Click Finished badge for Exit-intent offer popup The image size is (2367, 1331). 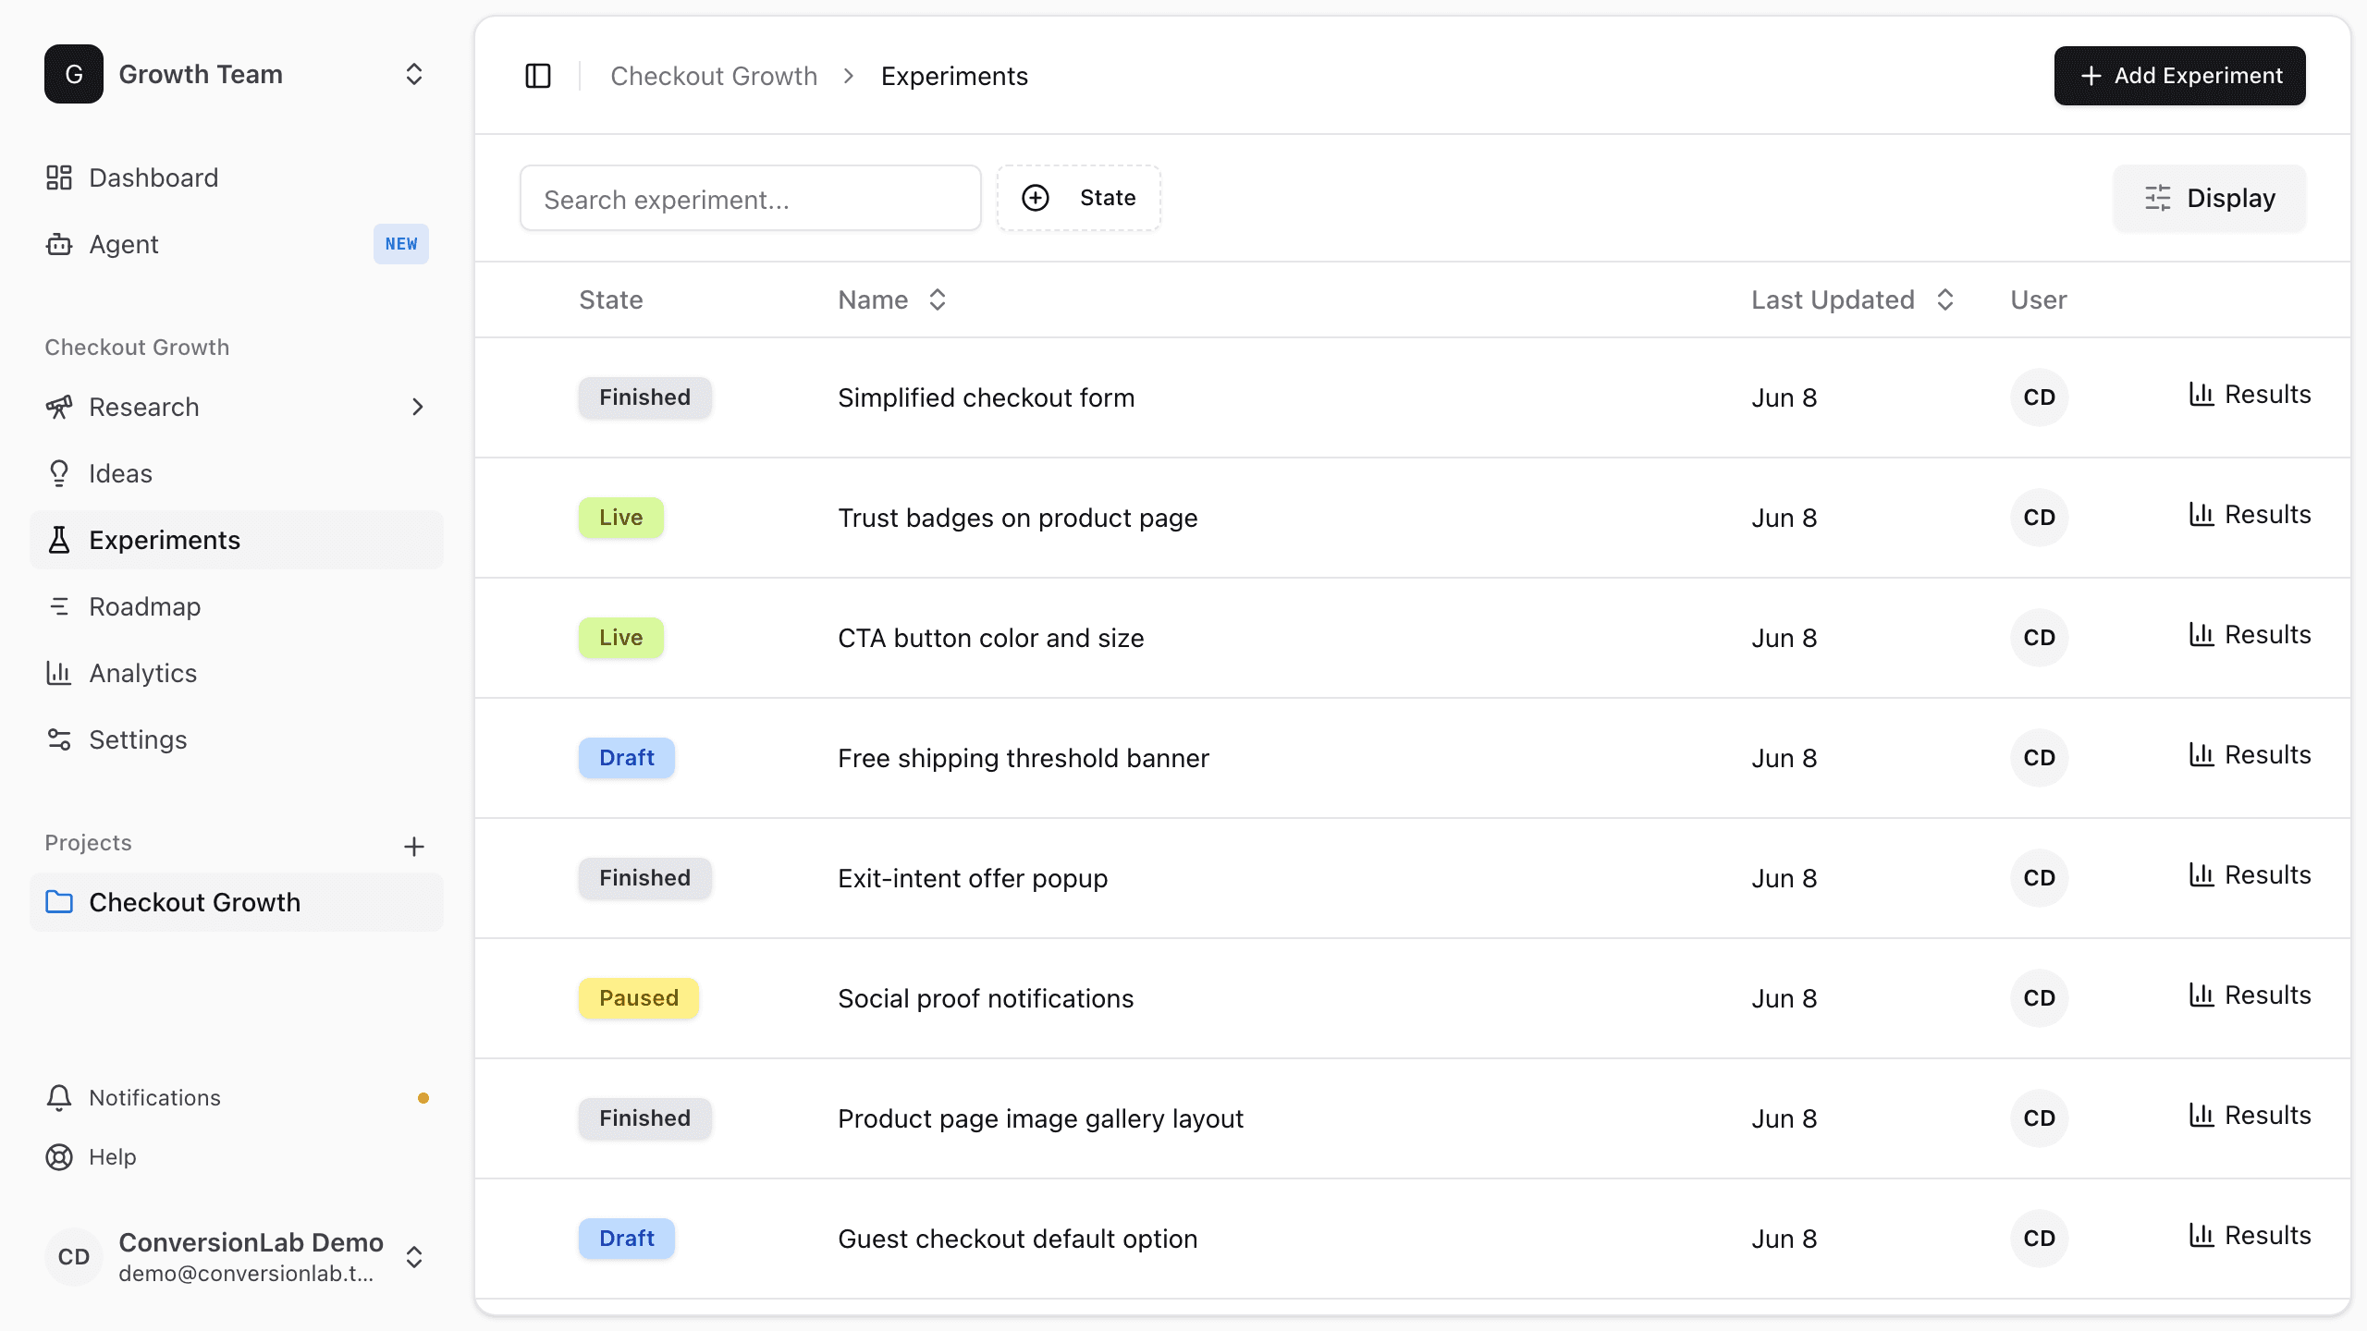click(645, 878)
